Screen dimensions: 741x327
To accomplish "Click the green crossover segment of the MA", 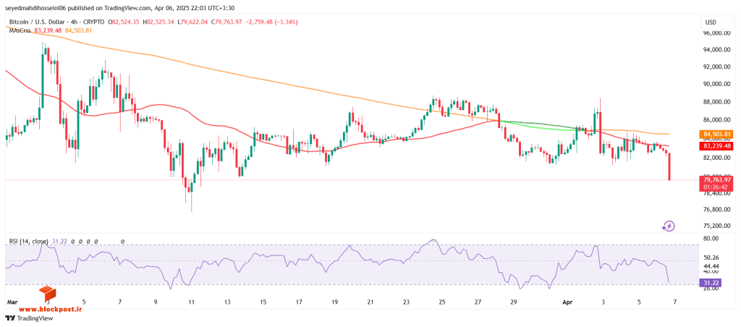I will tap(538, 126).
